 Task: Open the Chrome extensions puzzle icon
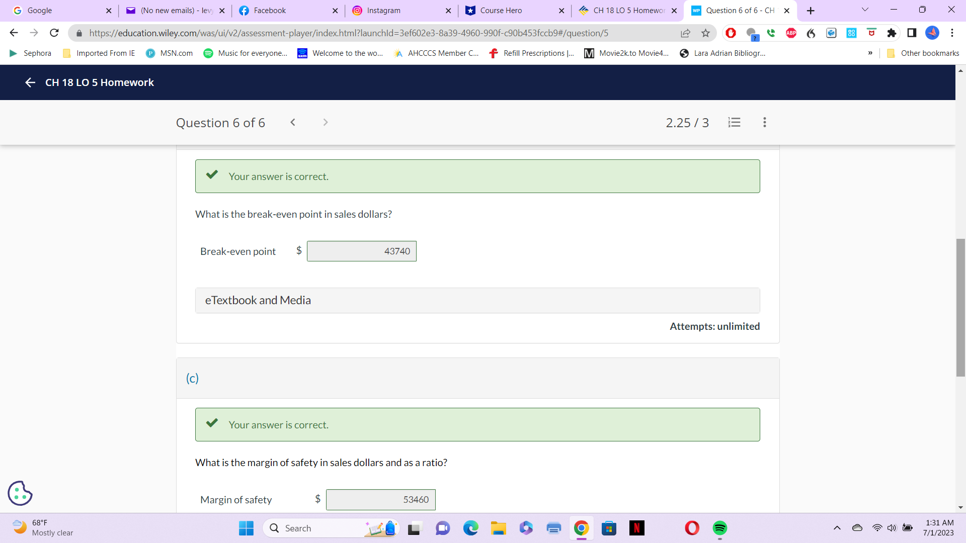pos(892,33)
